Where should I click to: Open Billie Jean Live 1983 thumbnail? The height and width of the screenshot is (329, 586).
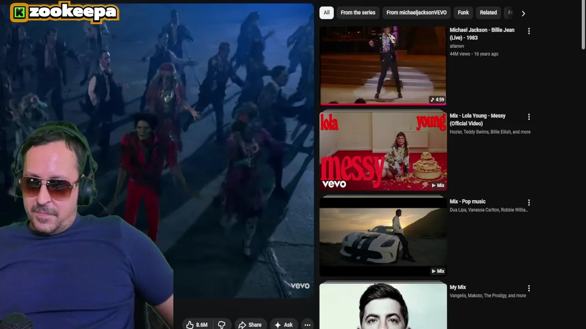(x=383, y=65)
